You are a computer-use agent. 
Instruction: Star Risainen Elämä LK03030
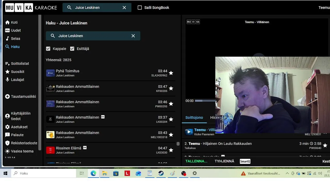(x=171, y=150)
